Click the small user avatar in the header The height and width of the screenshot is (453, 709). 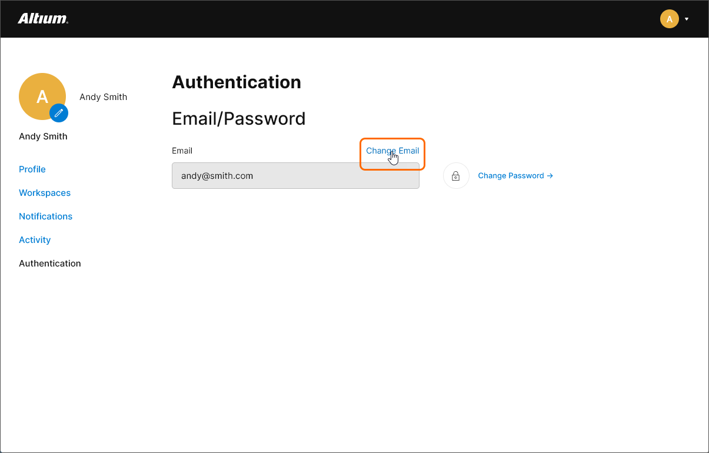coord(670,19)
